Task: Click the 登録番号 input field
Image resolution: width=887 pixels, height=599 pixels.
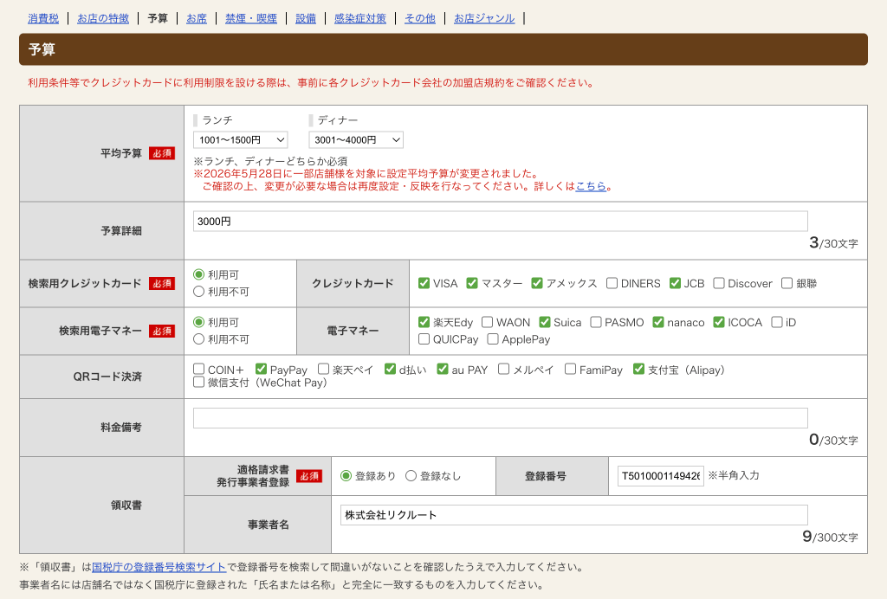Action: click(661, 476)
